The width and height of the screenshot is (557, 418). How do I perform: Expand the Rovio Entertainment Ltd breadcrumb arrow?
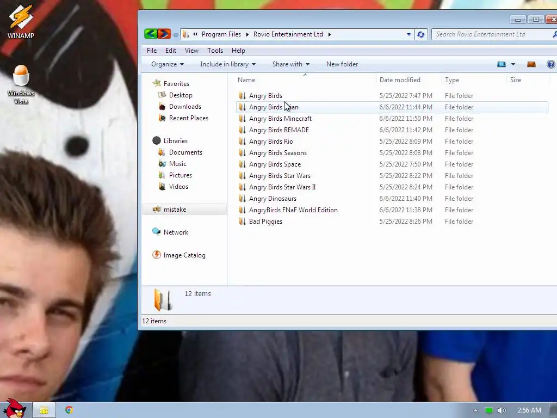click(329, 34)
